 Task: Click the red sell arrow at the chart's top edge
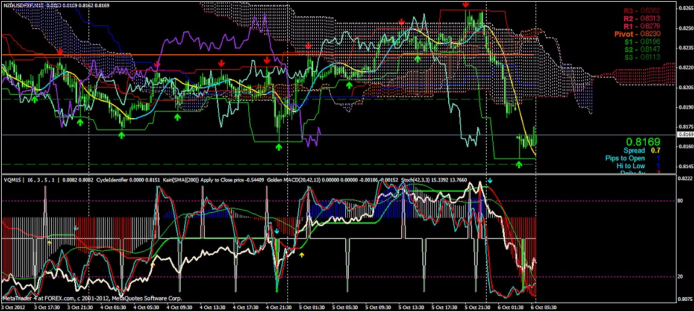click(x=466, y=4)
